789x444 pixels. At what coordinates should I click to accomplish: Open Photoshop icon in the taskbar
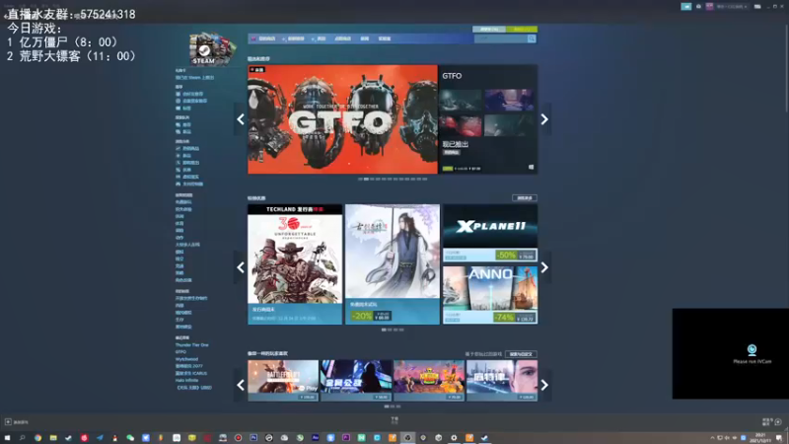pos(253,438)
